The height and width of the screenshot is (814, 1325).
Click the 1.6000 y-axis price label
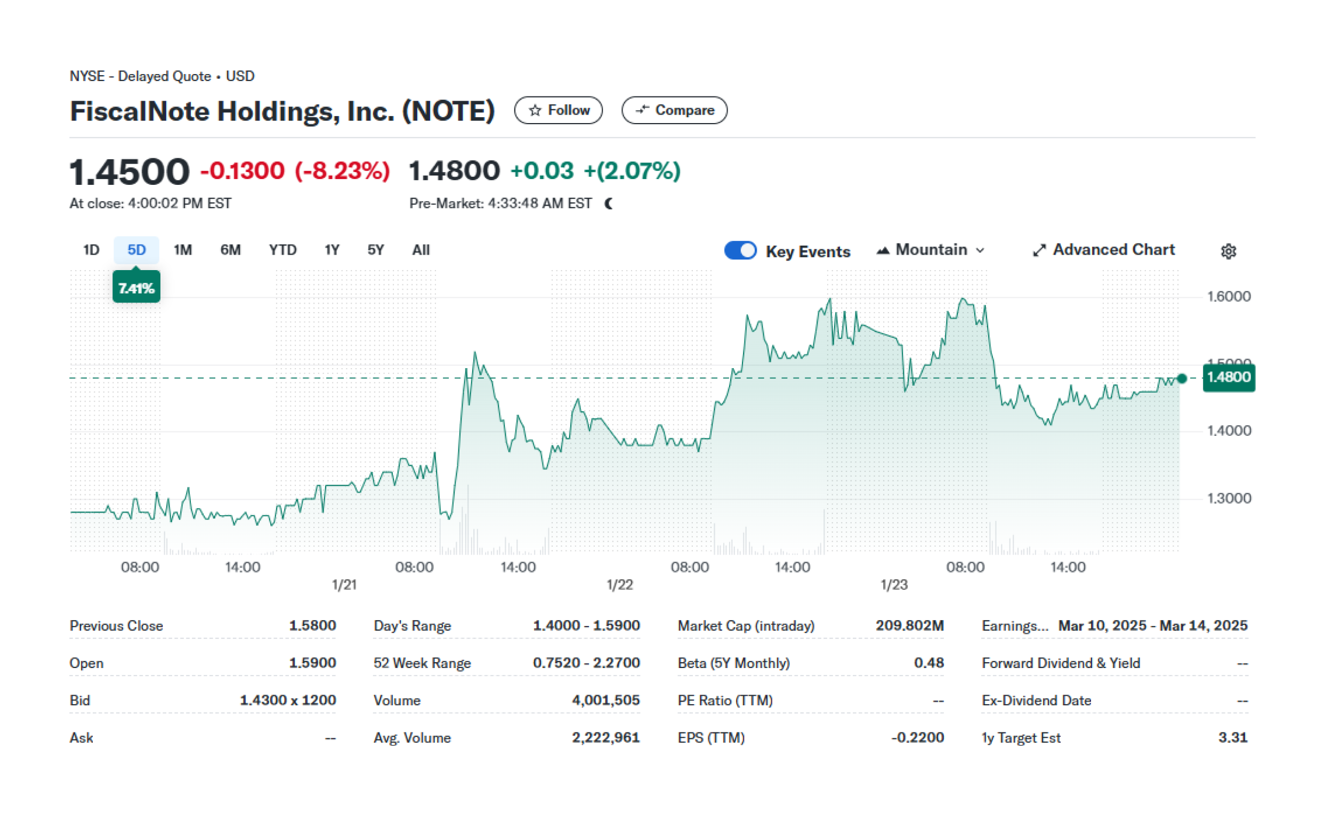click(x=1229, y=296)
